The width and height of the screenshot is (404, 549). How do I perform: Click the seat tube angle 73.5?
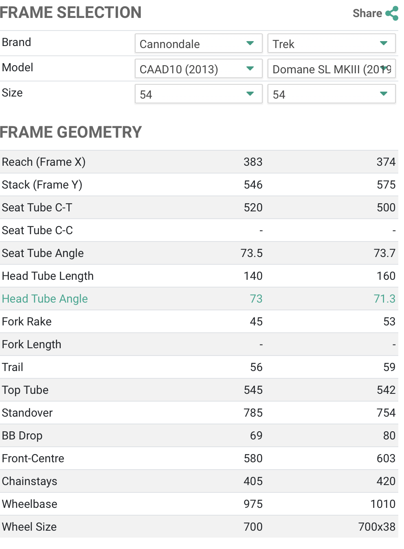pyautogui.click(x=252, y=253)
